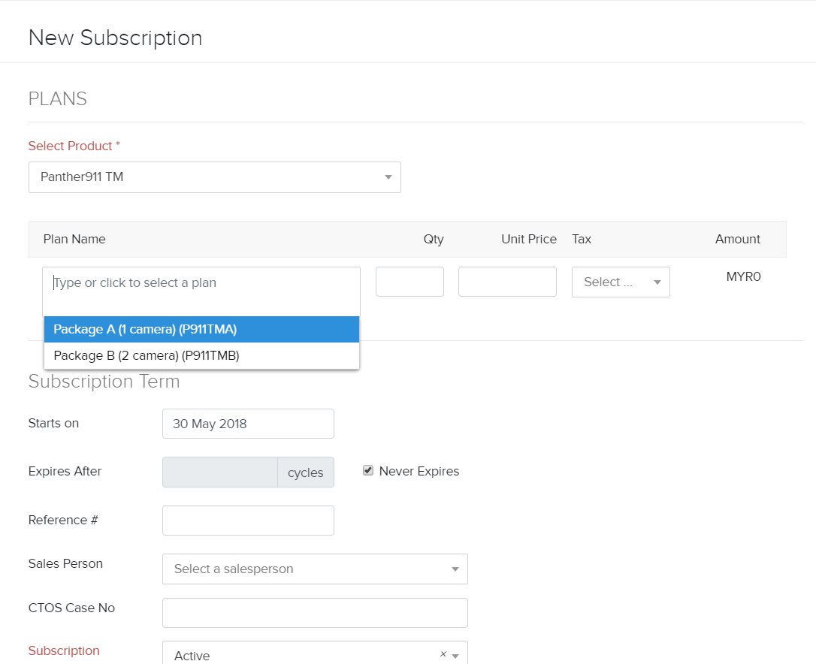
Task: Uncheck the Never Expires checkbox
Action: pos(368,471)
